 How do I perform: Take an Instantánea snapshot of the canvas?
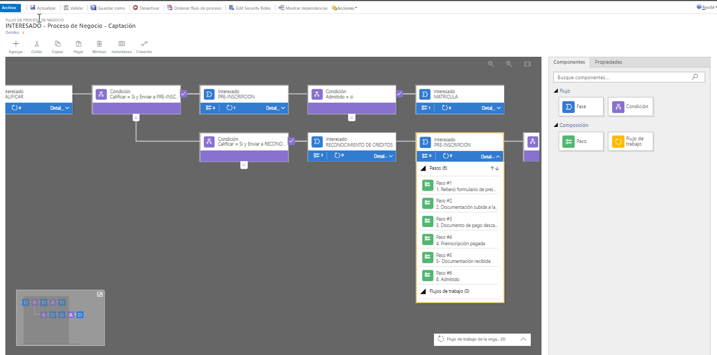coord(121,44)
